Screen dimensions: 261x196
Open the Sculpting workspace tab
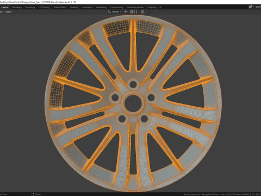(30, 8)
